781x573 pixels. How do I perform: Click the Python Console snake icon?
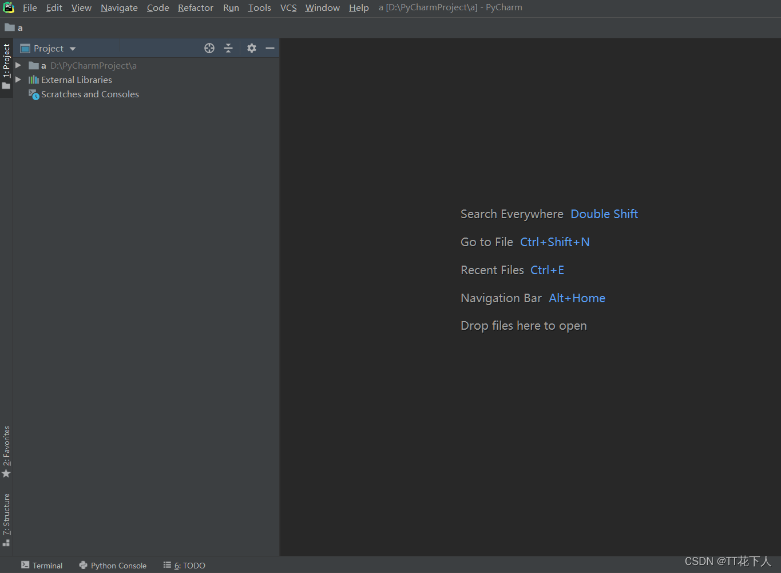84,565
